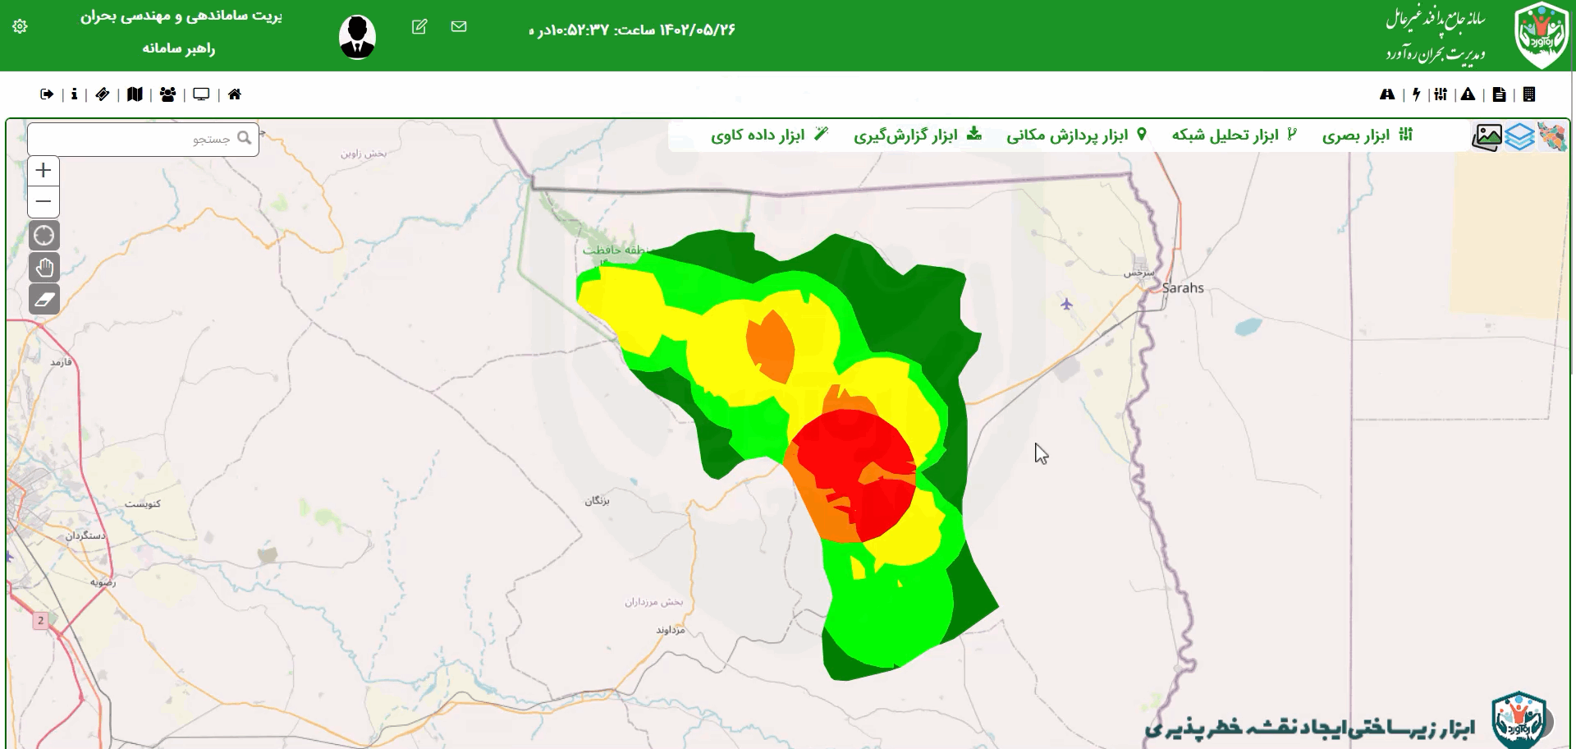Screen dimensions: 1576x749
Task: Click the Rah-Avard shield logo in header
Action: coord(1541,35)
